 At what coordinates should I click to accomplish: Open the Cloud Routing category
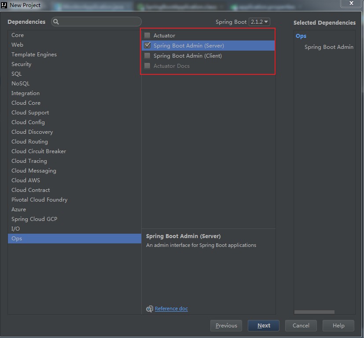(74, 142)
